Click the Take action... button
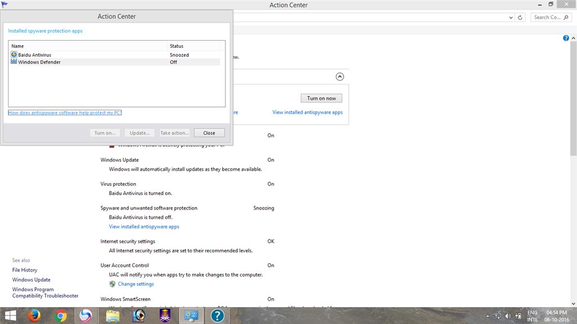577x324 pixels. [175, 133]
